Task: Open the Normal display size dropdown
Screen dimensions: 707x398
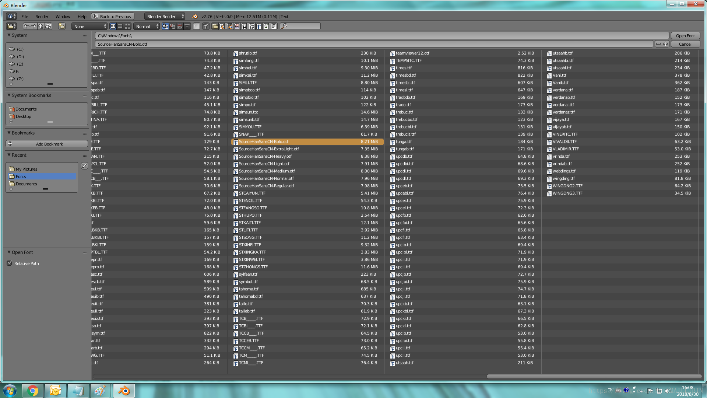Action: [x=147, y=26]
